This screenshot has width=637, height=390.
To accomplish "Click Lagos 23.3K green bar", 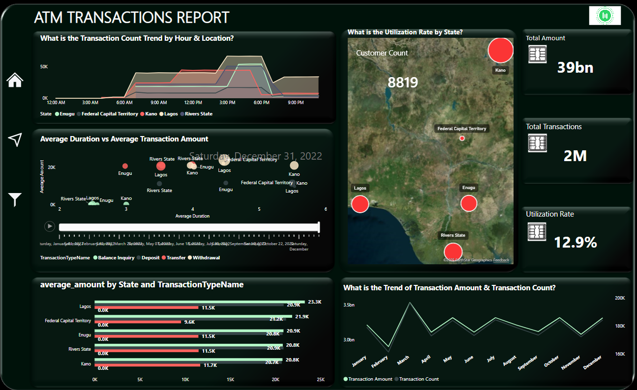I will [x=200, y=302].
